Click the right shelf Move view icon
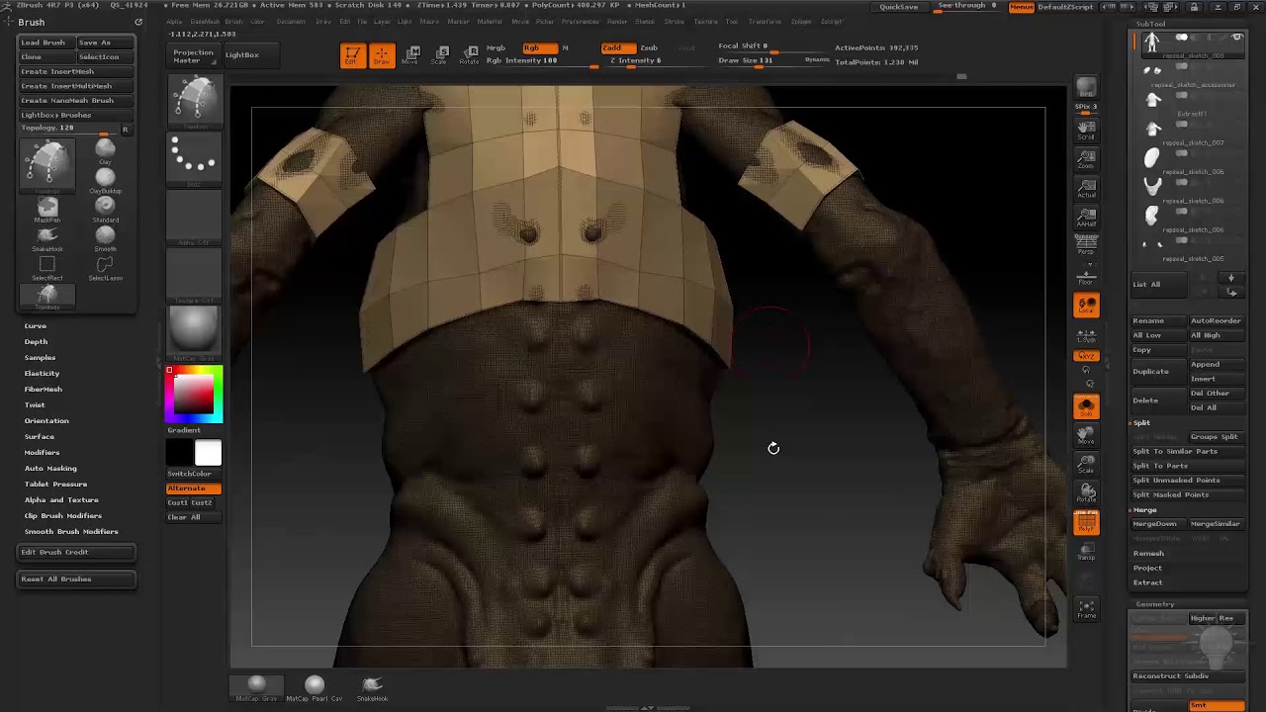The height and width of the screenshot is (712, 1266). (1086, 434)
